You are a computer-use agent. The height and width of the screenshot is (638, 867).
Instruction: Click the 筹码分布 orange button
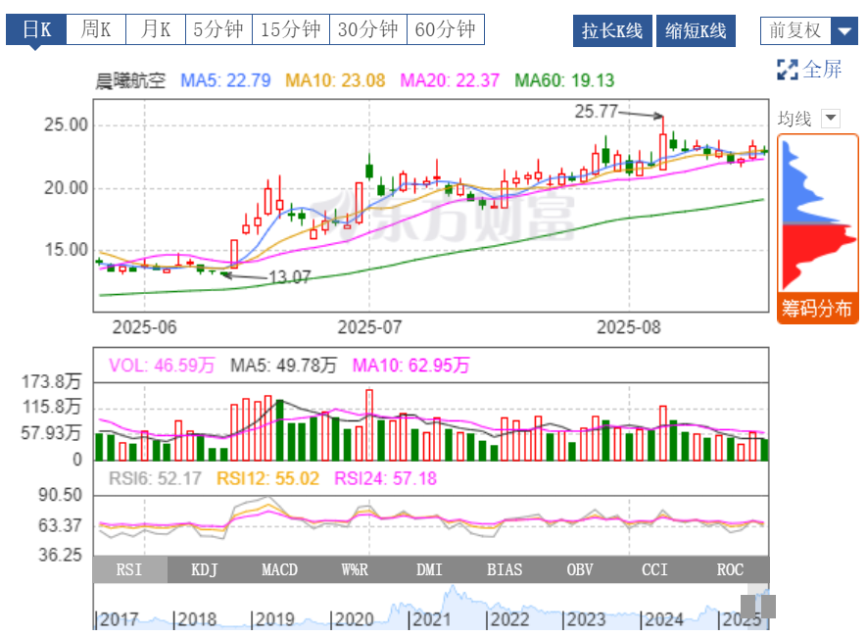click(x=817, y=308)
